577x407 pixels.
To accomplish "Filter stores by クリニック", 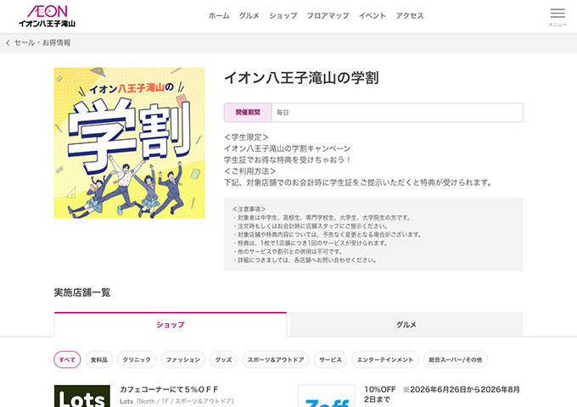I will point(137,360).
